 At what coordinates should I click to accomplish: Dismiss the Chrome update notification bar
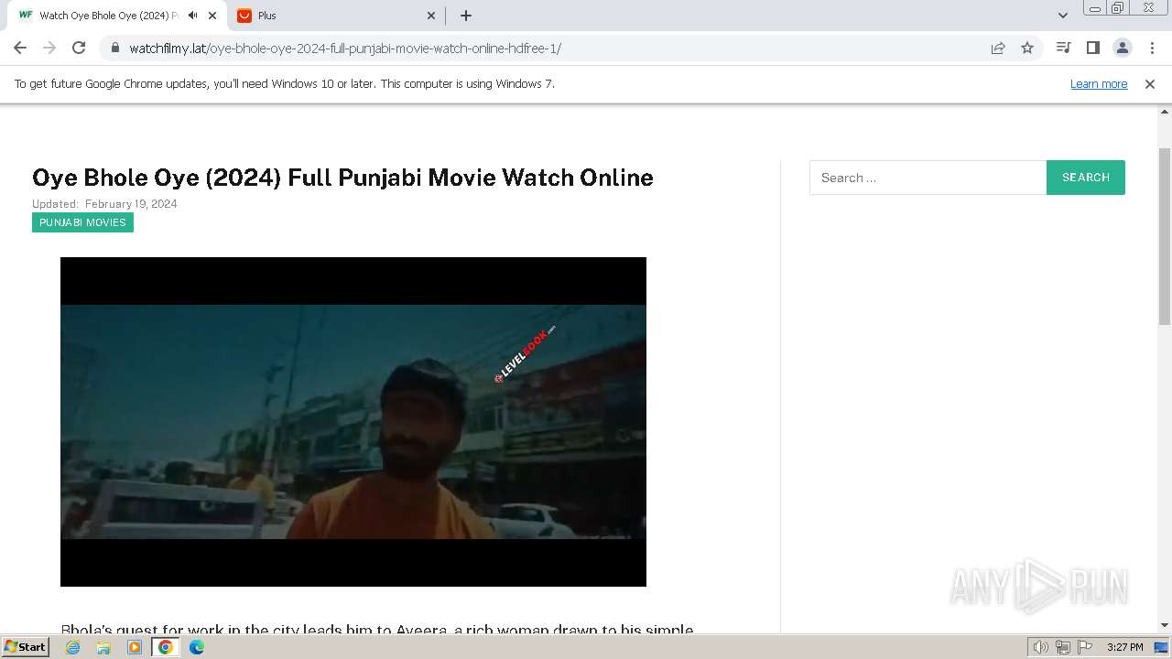[1150, 83]
